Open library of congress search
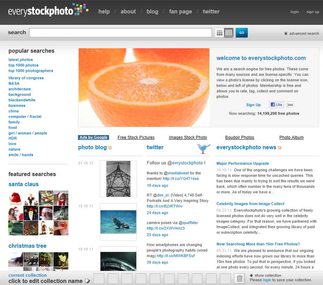This screenshot has width=323, height=285. tap(26, 78)
